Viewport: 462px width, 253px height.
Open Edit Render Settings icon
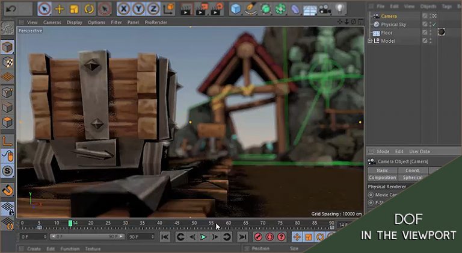pos(217,9)
